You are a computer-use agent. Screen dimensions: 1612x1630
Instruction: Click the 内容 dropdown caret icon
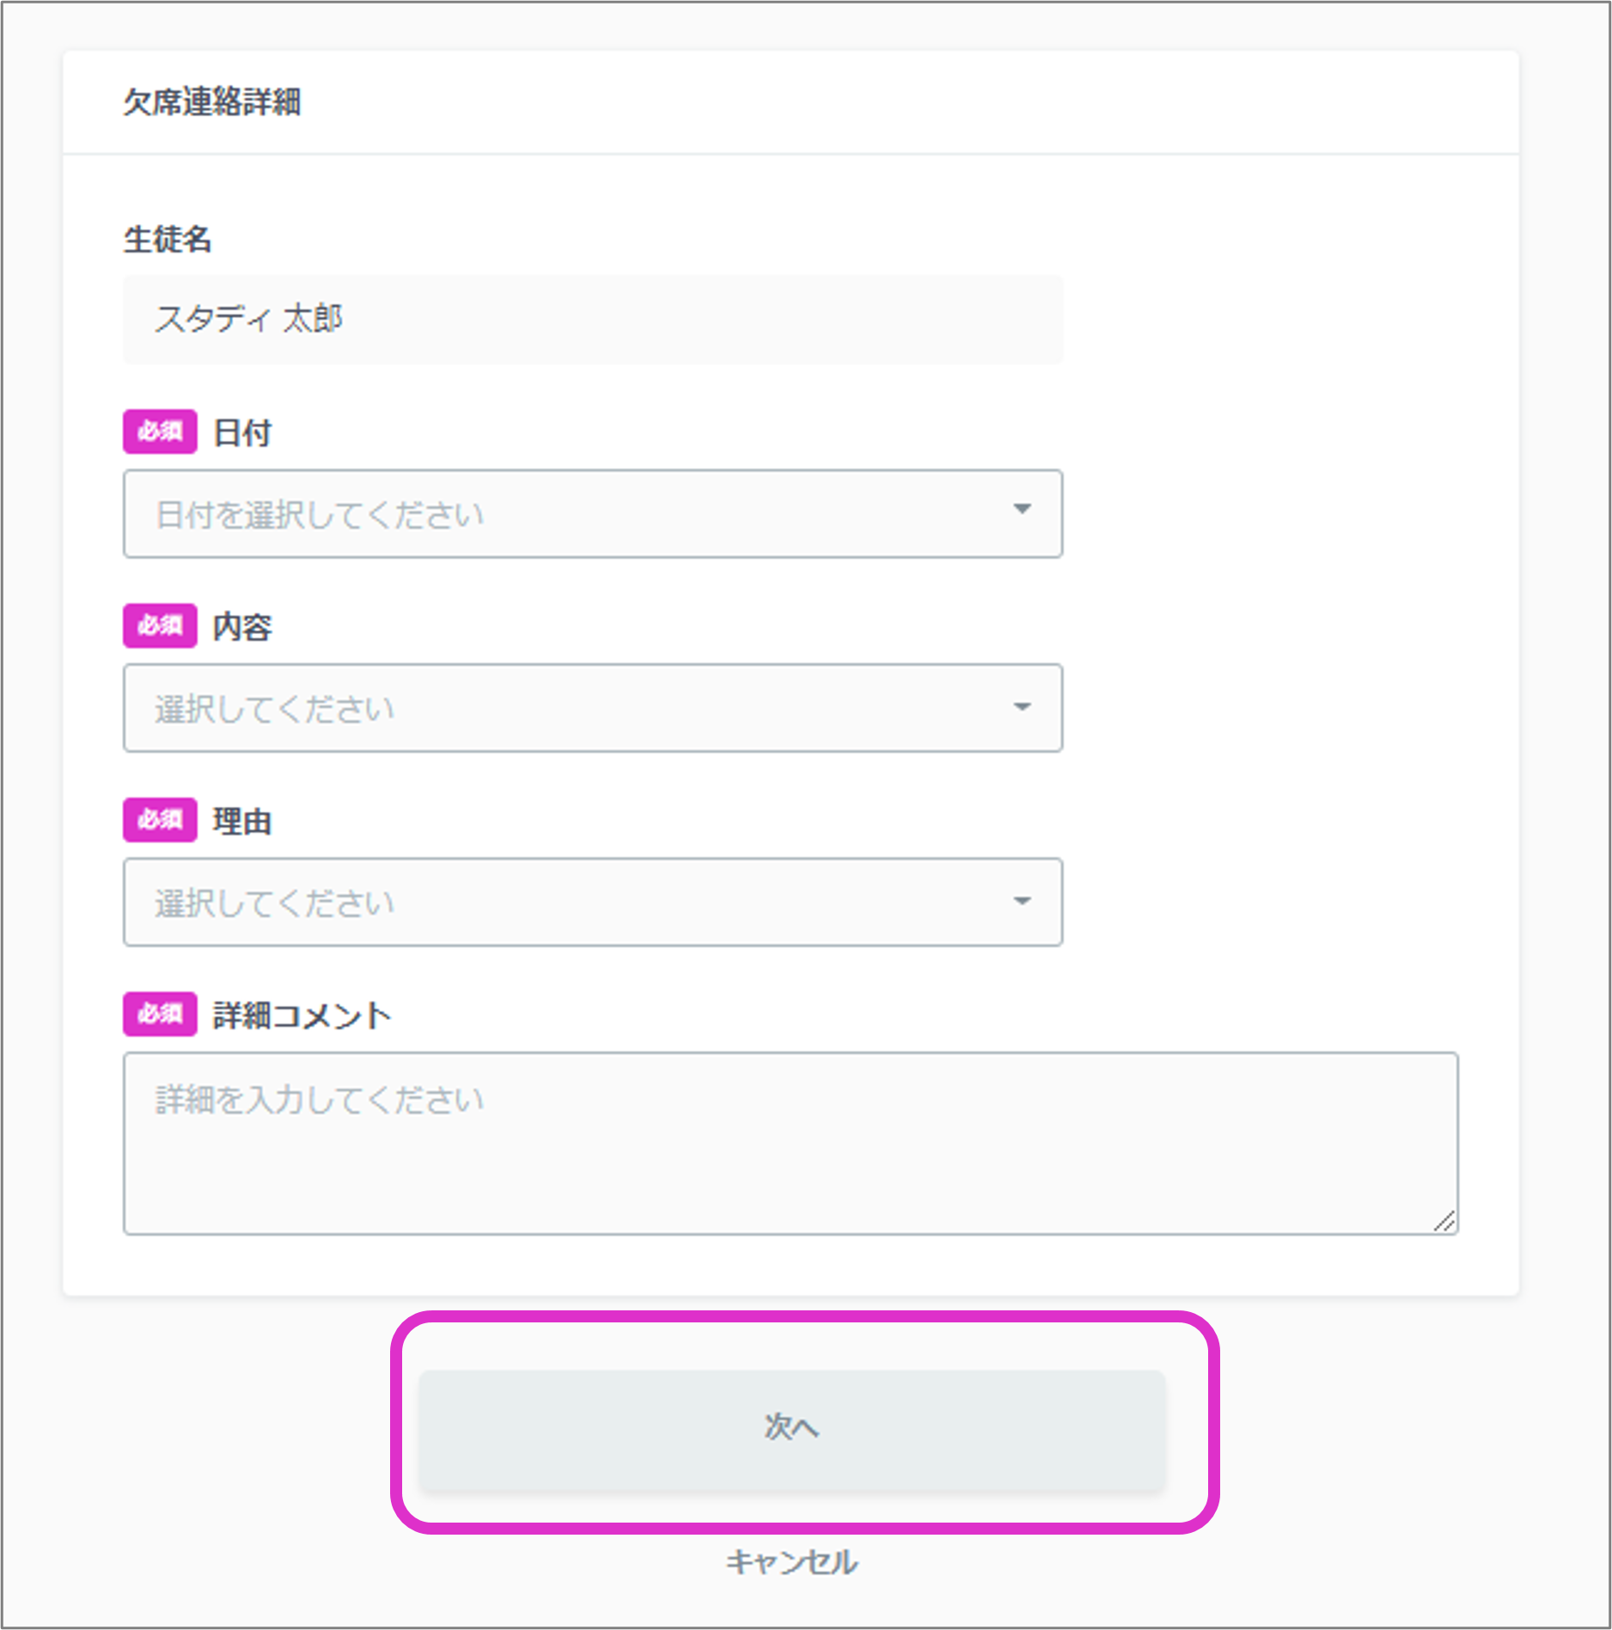tap(1022, 706)
